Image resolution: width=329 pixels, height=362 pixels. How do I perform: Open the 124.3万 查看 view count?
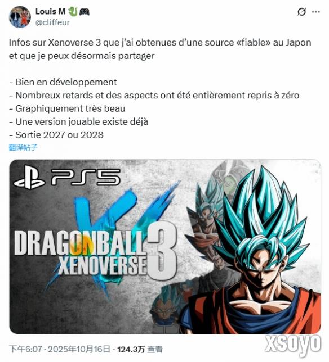coord(140,349)
